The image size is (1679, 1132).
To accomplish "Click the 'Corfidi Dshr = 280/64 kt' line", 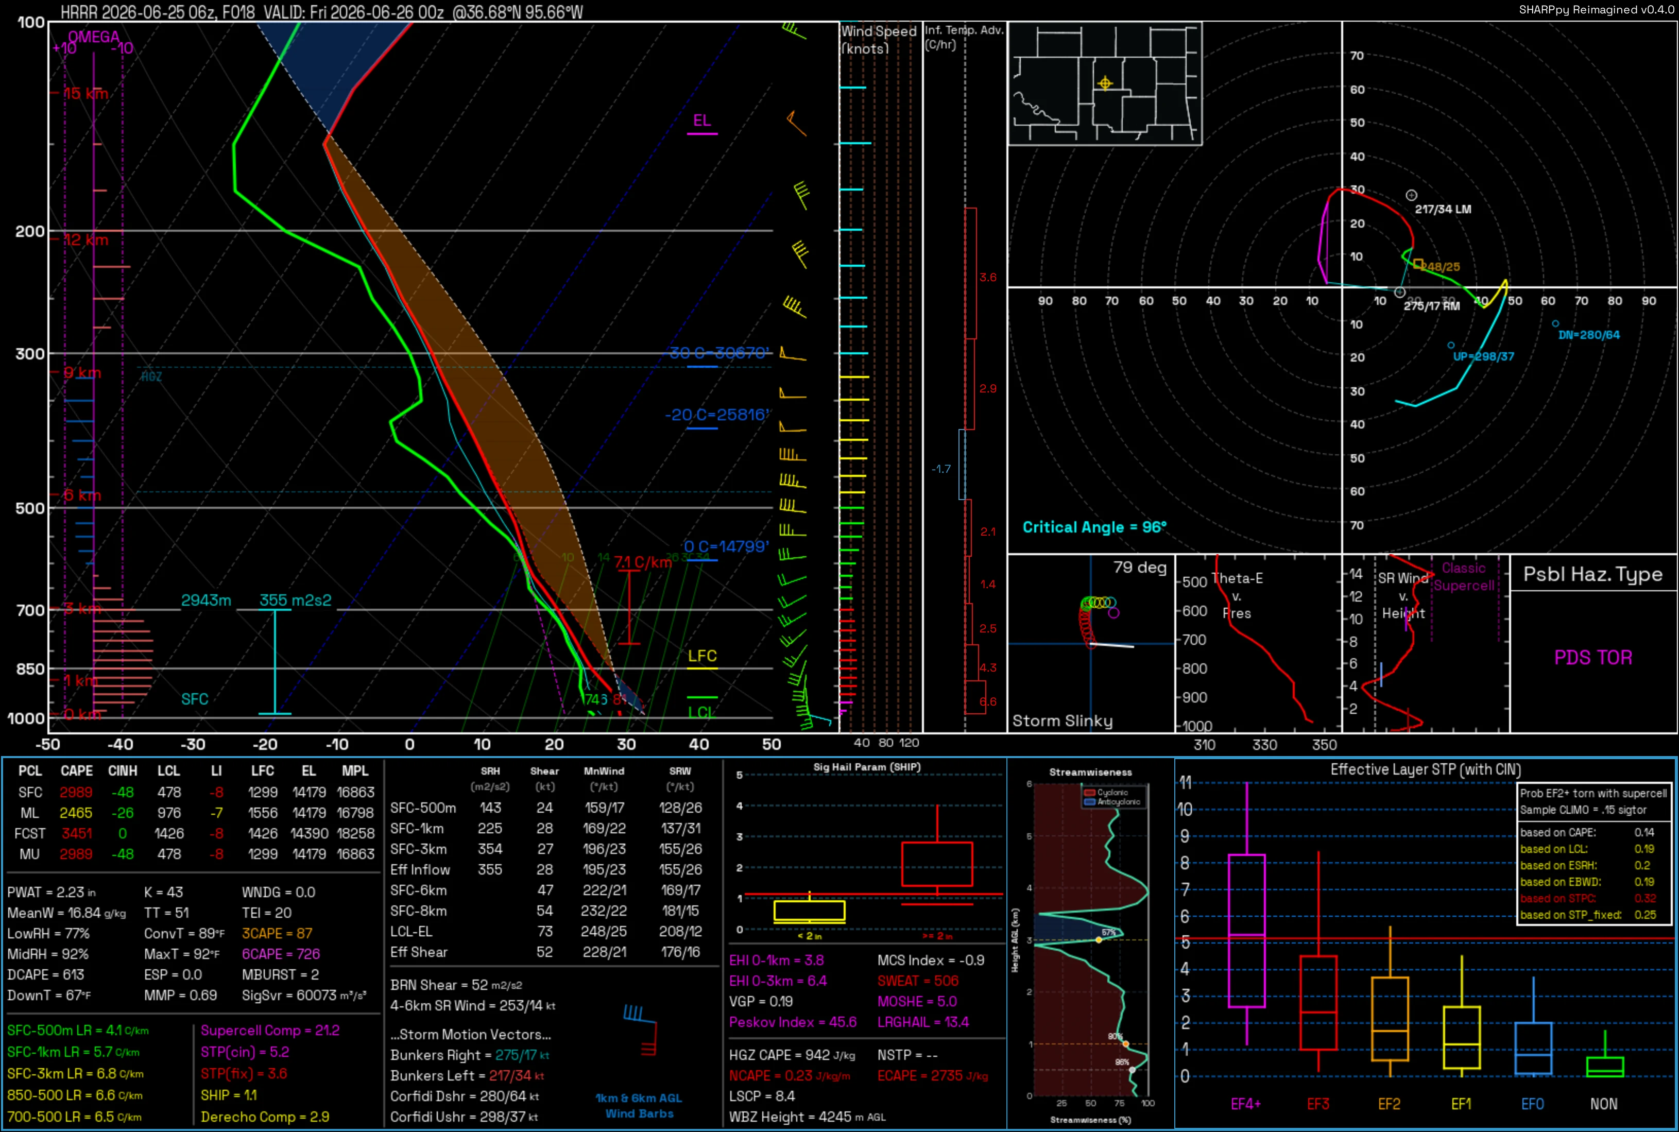I will coord(464,1096).
